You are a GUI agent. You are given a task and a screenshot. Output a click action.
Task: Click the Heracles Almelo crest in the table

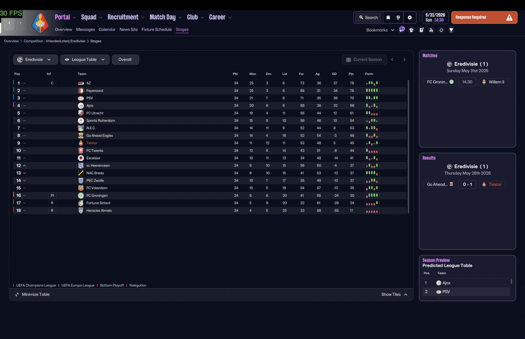81,210
